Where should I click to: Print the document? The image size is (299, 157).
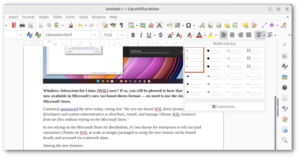[x=22, y=25]
